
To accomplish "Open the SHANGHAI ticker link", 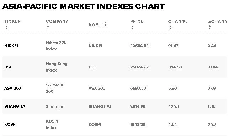I will point(15,106).
